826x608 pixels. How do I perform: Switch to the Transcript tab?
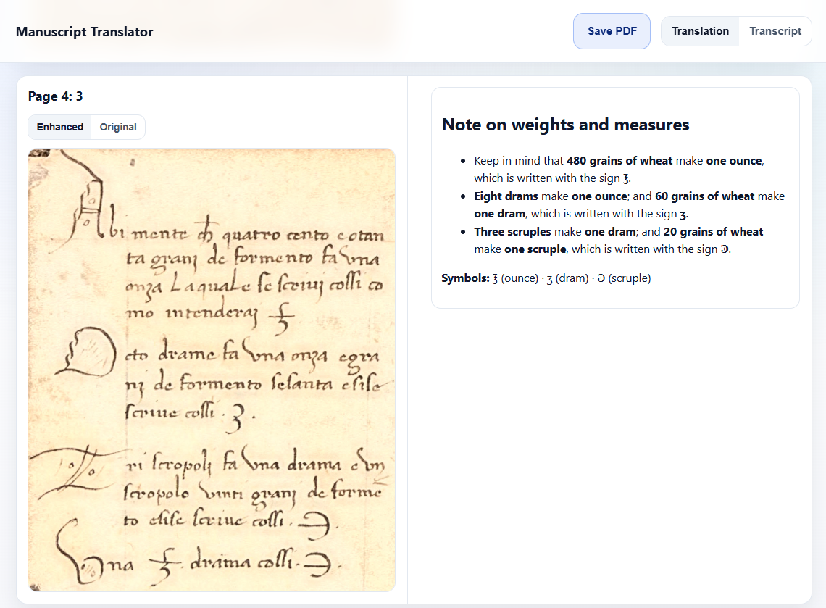775,31
